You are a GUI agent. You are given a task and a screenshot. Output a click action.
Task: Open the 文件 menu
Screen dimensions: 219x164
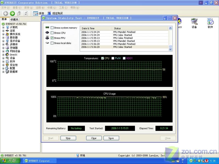pos(5,8)
